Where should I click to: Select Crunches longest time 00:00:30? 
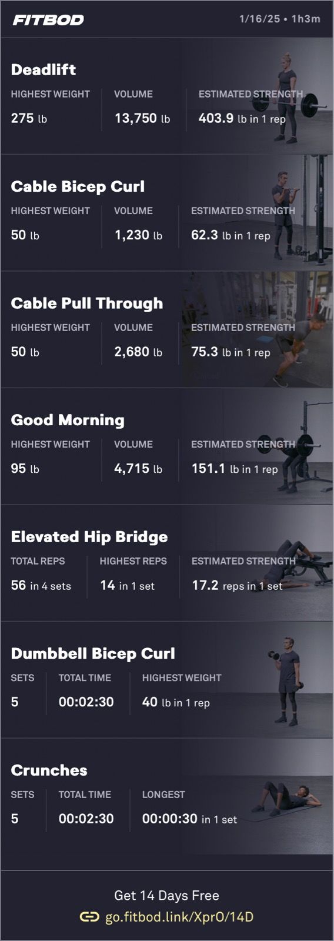(x=169, y=819)
